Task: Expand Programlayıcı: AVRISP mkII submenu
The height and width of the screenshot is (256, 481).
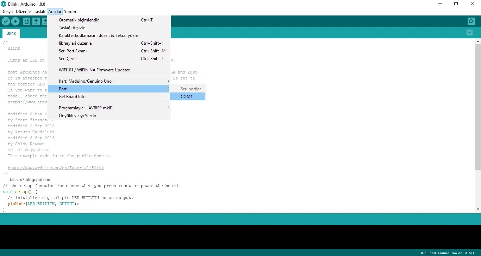Action: tap(109, 108)
